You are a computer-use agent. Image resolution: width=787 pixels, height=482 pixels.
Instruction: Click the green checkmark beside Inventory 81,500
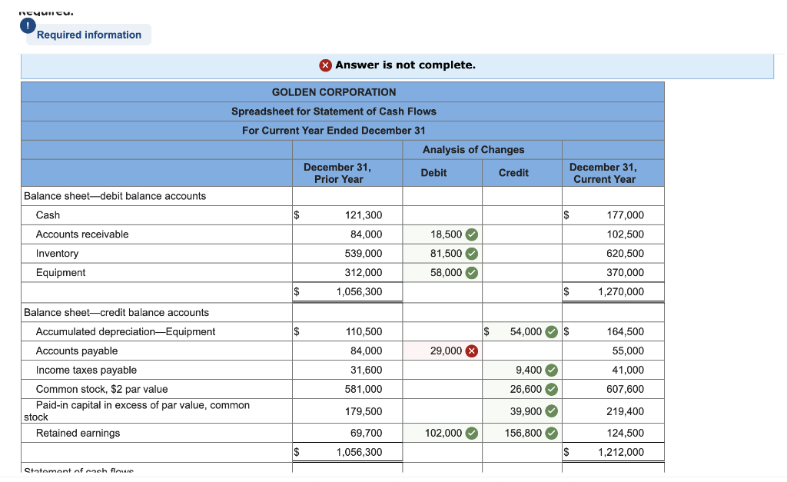click(470, 254)
